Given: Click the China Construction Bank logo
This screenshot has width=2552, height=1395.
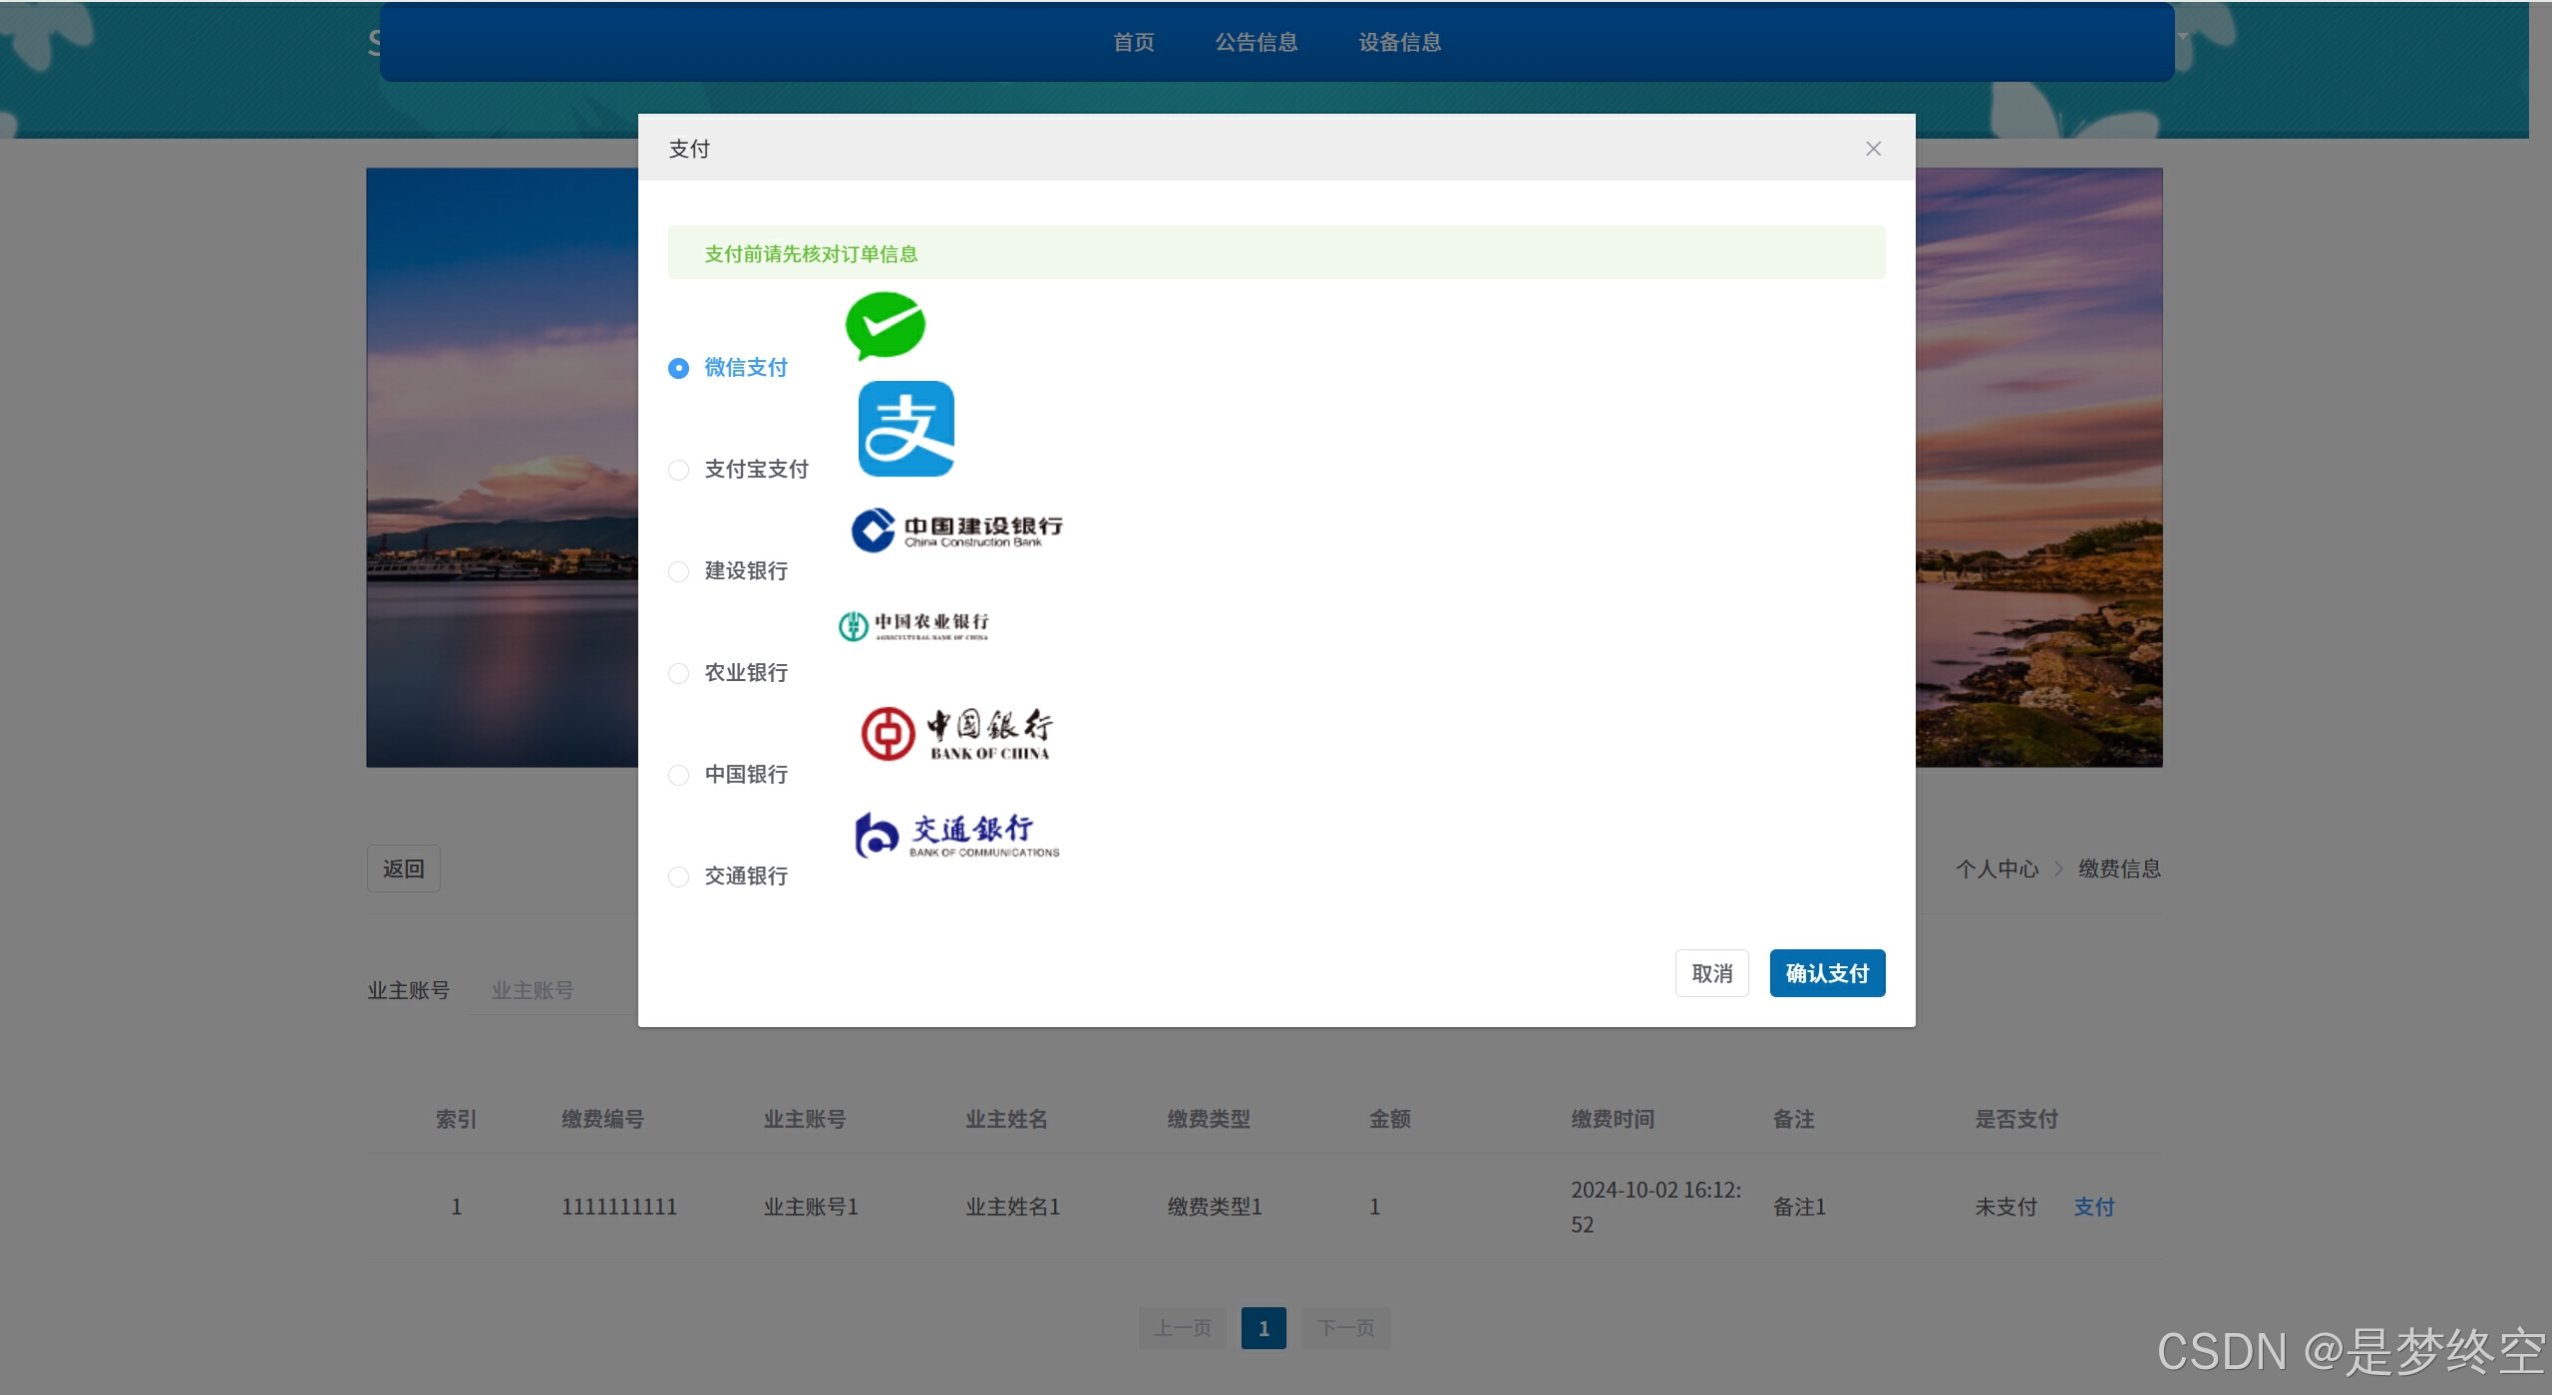Looking at the screenshot, I should point(955,529).
